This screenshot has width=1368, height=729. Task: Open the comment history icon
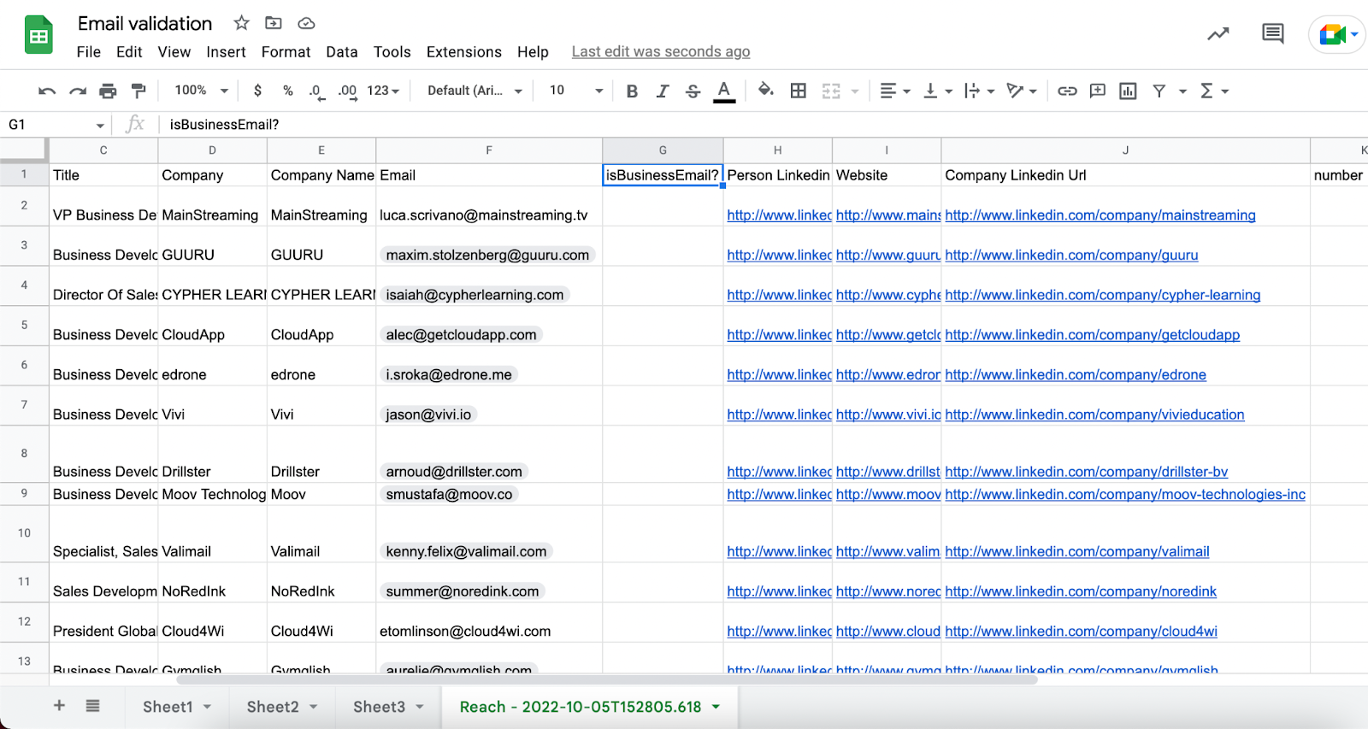pyautogui.click(x=1273, y=34)
